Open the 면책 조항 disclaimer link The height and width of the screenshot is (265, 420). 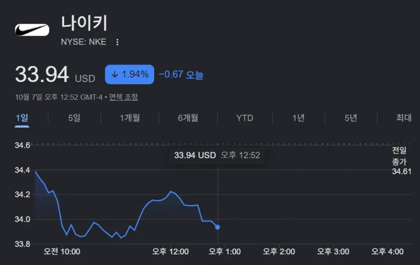pos(124,97)
